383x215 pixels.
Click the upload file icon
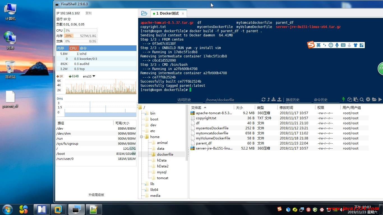pos(279,99)
